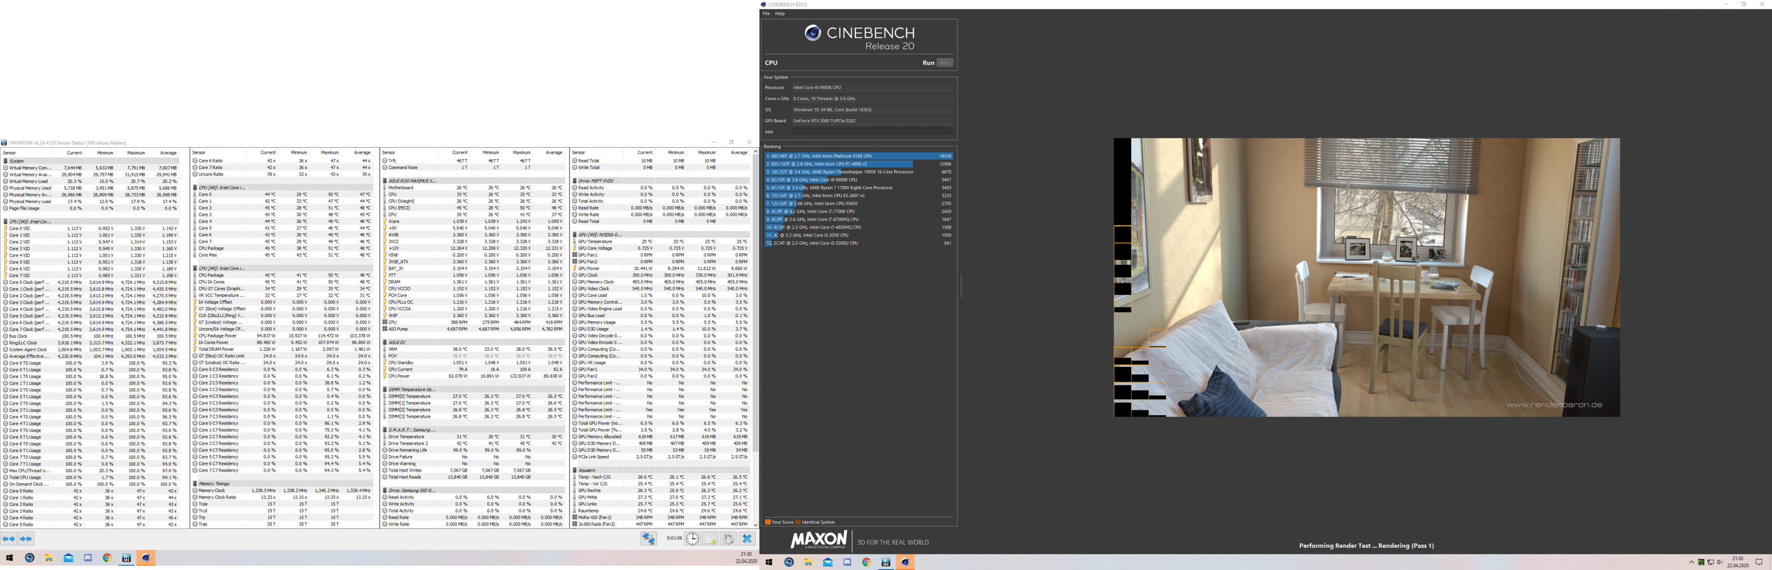The width and height of the screenshot is (1772, 570).
Task: Click HWiNFO shrink columns arrows button
Action: click(x=26, y=539)
